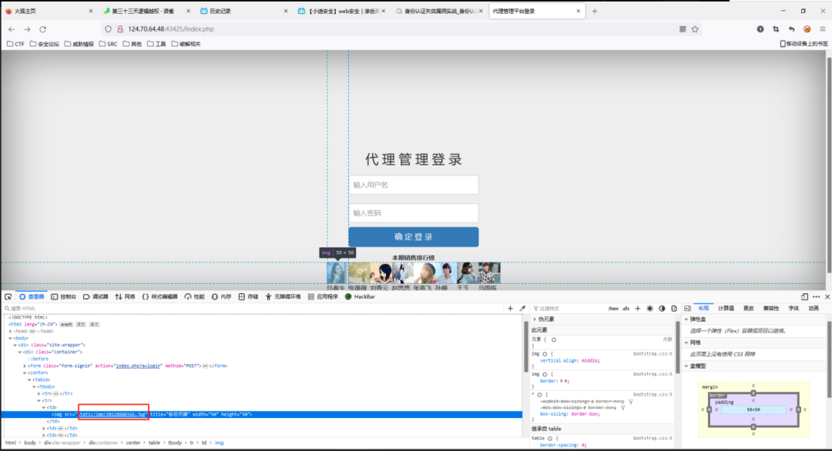This screenshot has width=832, height=451.
Task: Toggle print media simulation icon
Action: [x=674, y=309]
